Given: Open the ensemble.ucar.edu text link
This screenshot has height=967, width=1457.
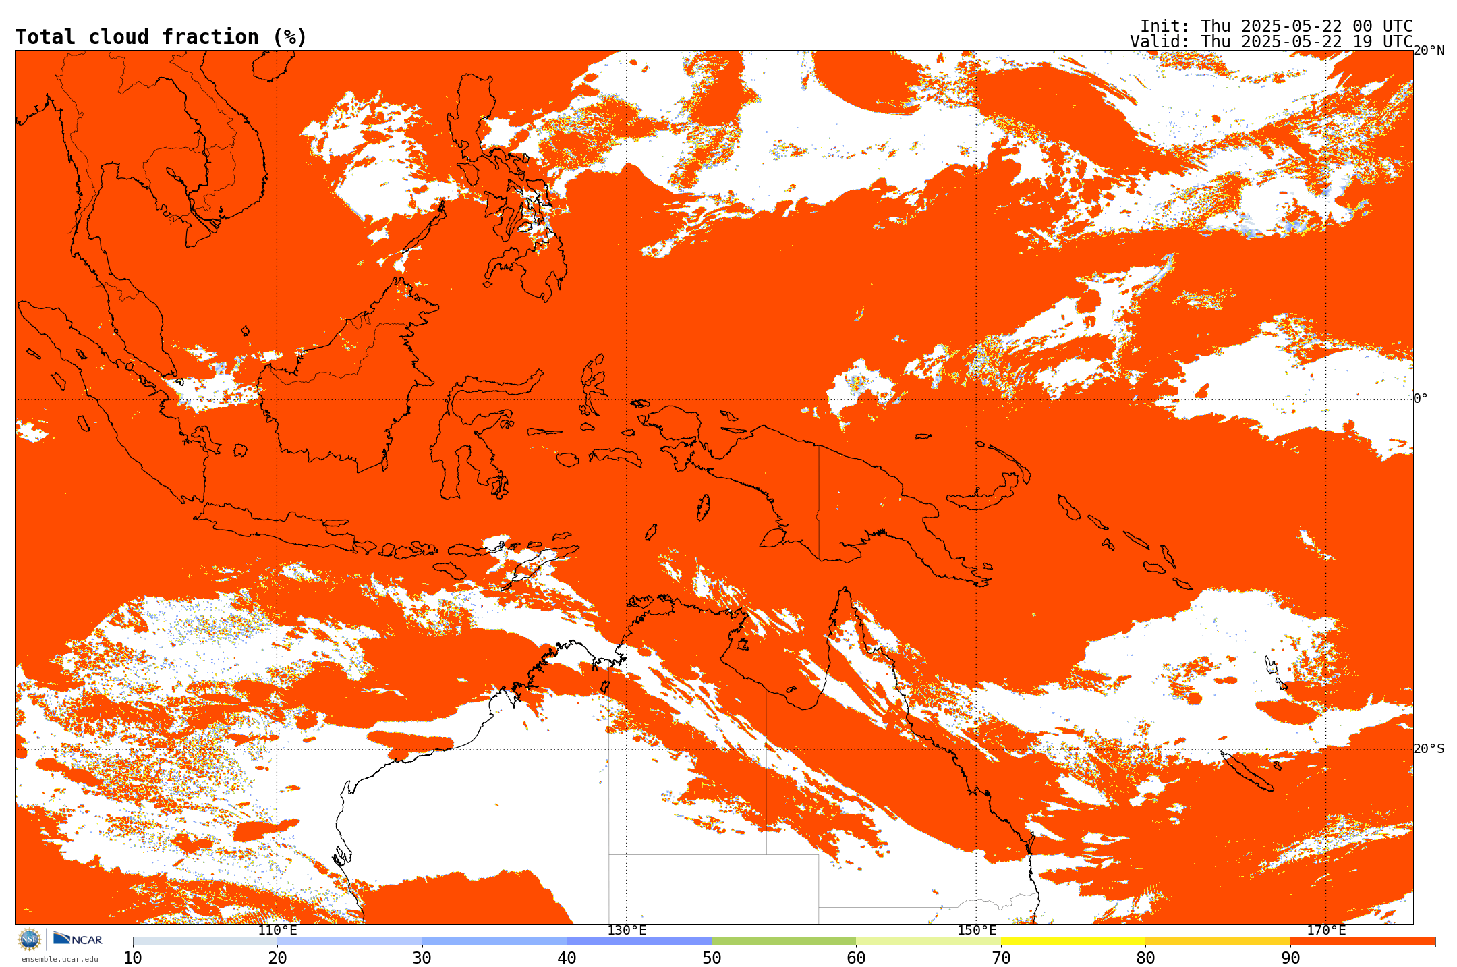Looking at the screenshot, I should 59,959.
